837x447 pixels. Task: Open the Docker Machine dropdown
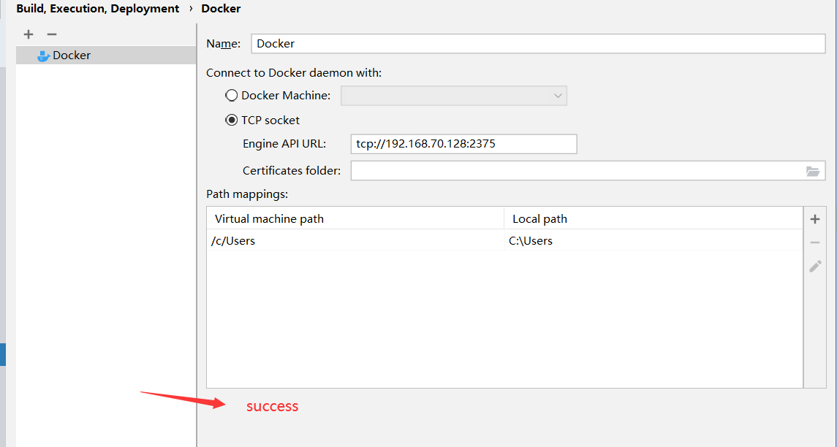coord(454,96)
